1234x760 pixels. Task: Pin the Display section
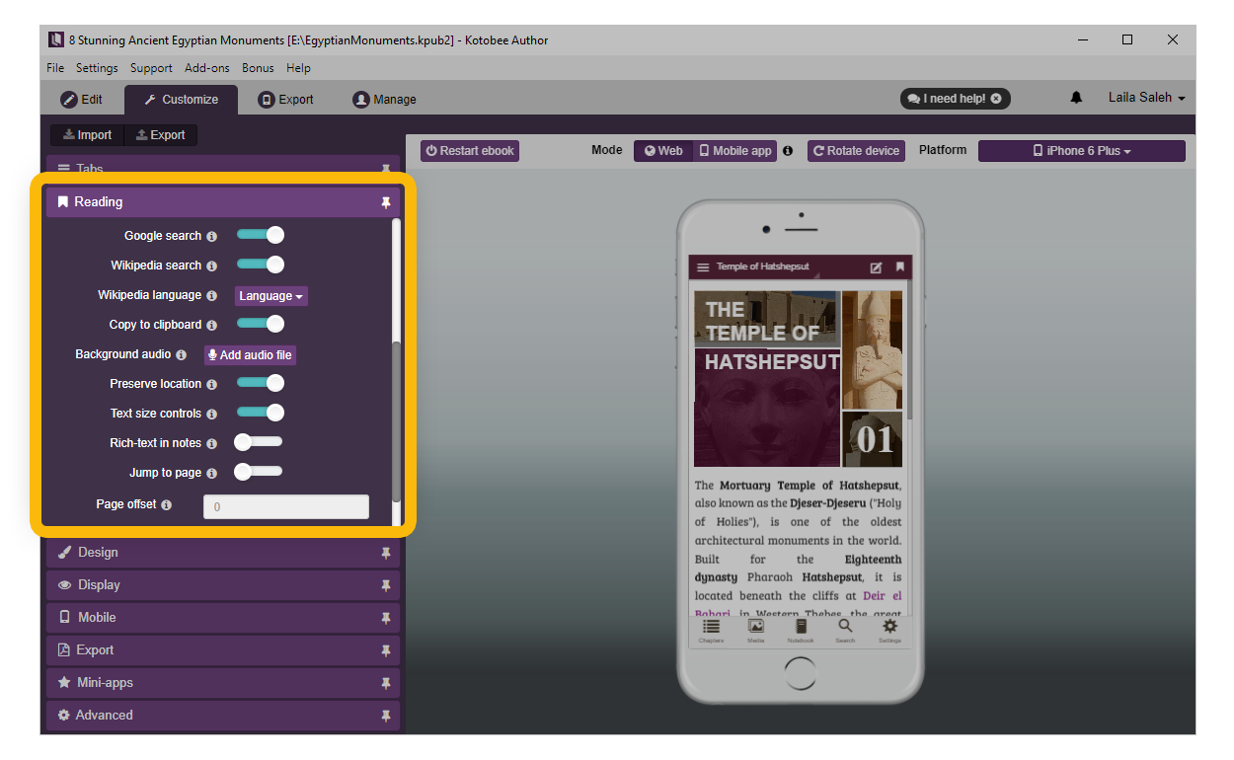386,586
